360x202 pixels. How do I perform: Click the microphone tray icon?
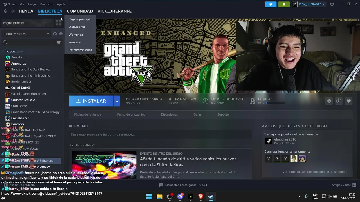click(306, 196)
